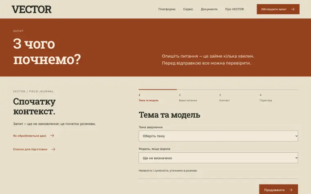Click the Модель, якщо відома label
The height and width of the screenshot is (194, 311).
(154, 149)
